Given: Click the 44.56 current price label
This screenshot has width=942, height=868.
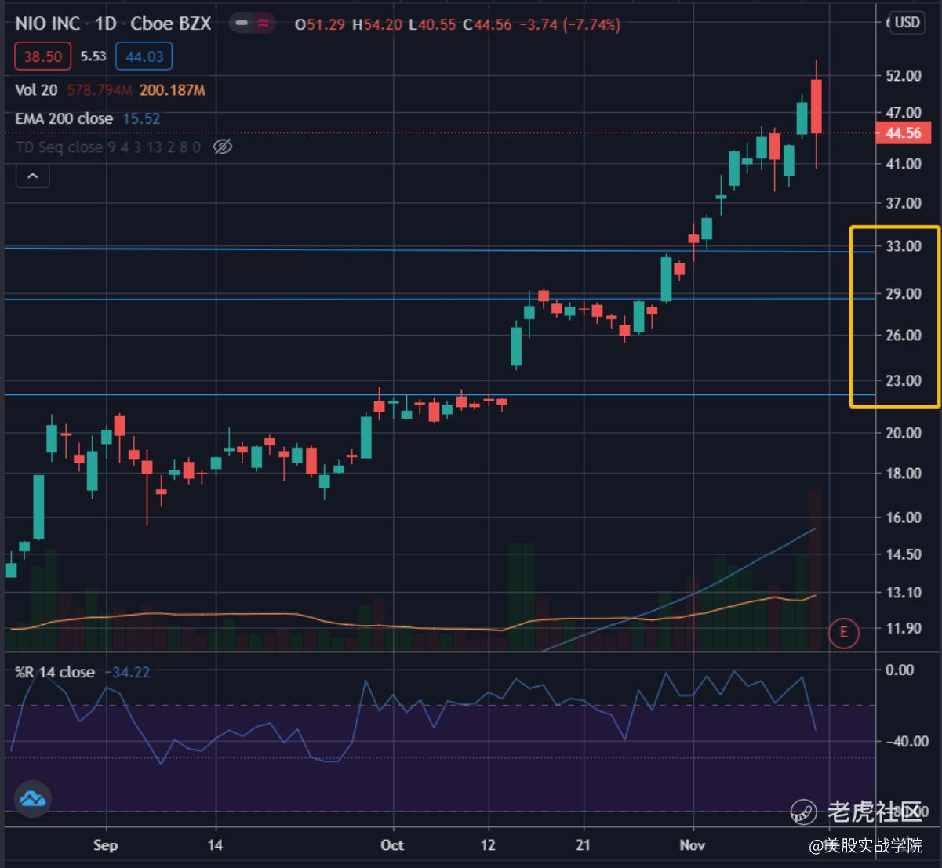Looking at the screenshot, I should point(904,133).
